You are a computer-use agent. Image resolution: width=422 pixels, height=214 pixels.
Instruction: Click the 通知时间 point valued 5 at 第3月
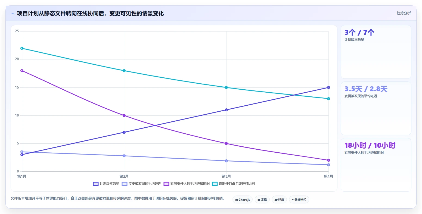pyautogui.click(x=226, y=143)
